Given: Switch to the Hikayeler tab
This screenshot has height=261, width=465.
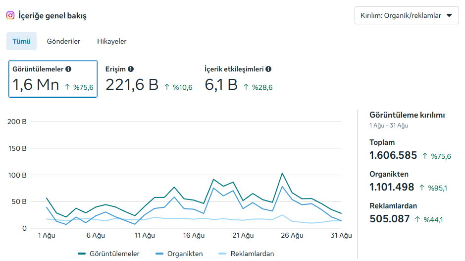Looking at the screenshot, I should (112, 41).
